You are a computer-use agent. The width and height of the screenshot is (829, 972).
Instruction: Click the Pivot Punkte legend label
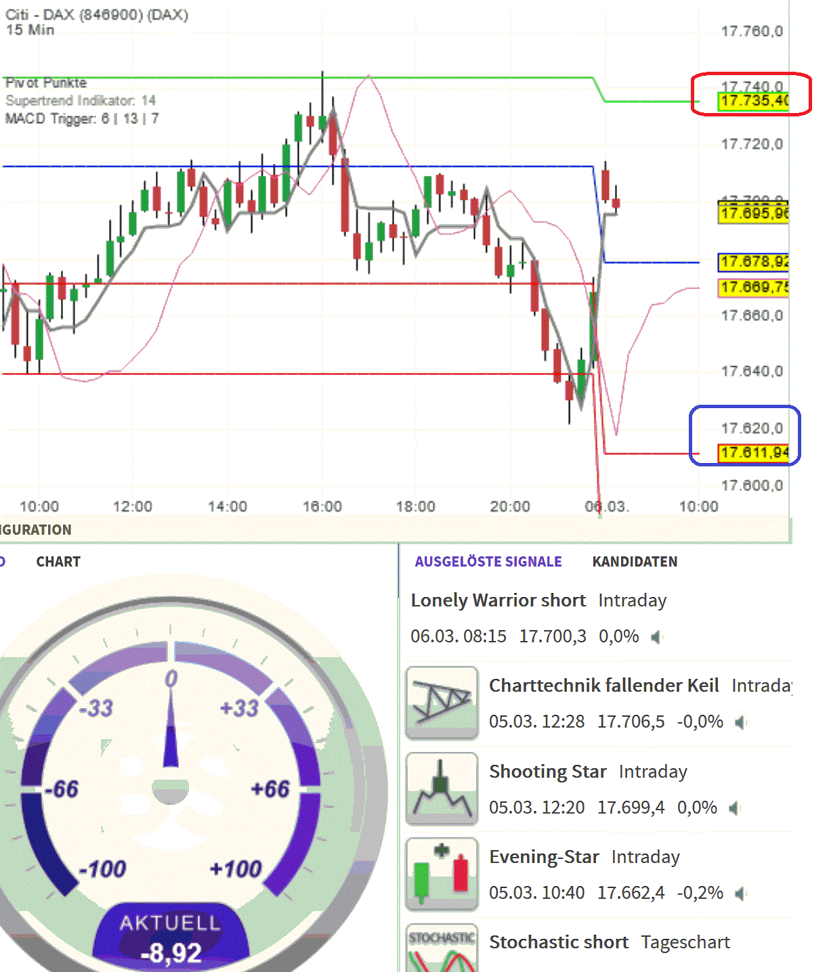[45, 83]
